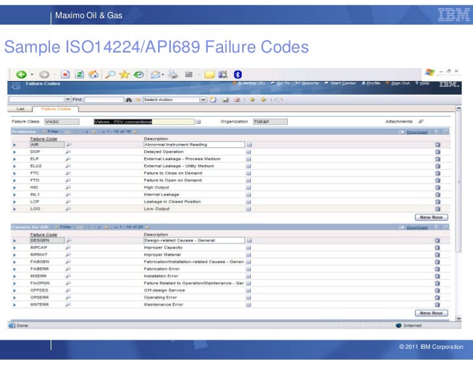Click the browser Print icon
The height and width of the screenshot is (365, 473).
click(173, 75)
